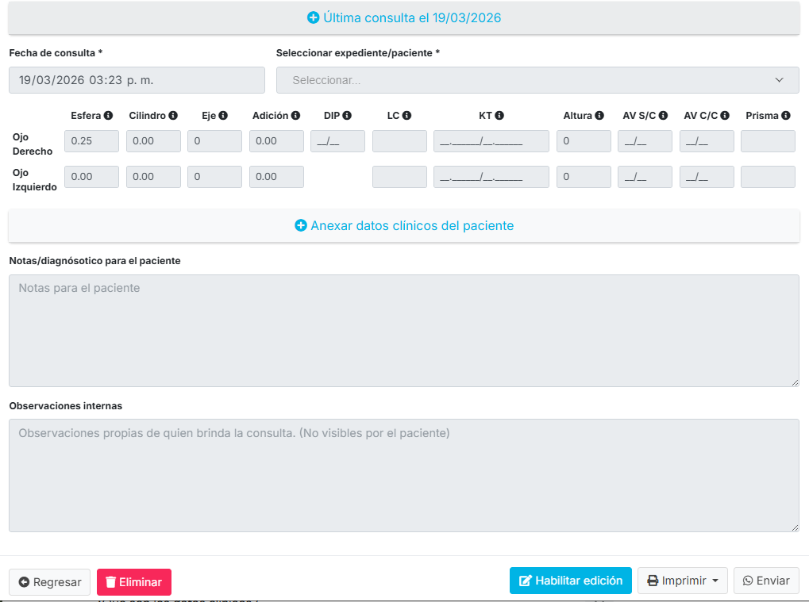Go back with the Regresar button
Viewport: 809px width, 602px height.
(x=49, y=582)
